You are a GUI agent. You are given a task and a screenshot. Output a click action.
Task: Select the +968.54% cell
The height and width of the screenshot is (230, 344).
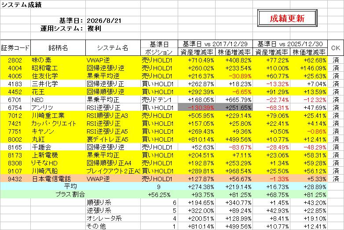(234, 171)
